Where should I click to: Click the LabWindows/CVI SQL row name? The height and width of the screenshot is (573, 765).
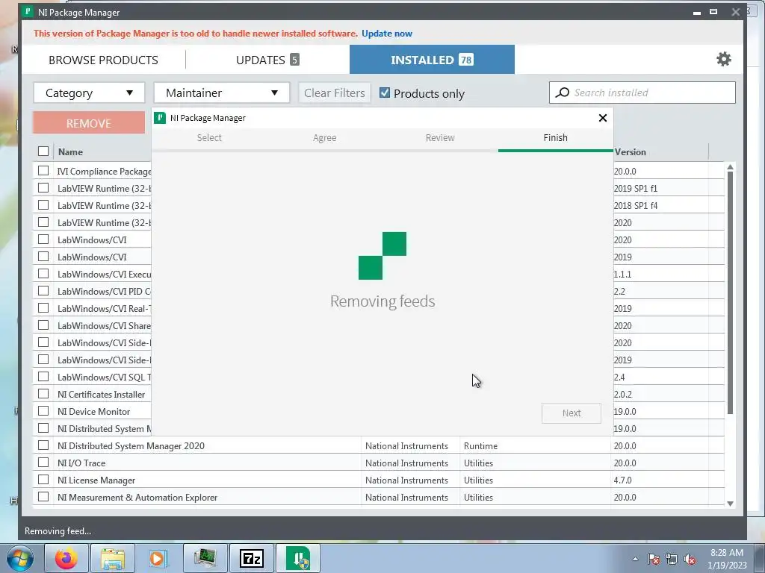tap(105, 377)
